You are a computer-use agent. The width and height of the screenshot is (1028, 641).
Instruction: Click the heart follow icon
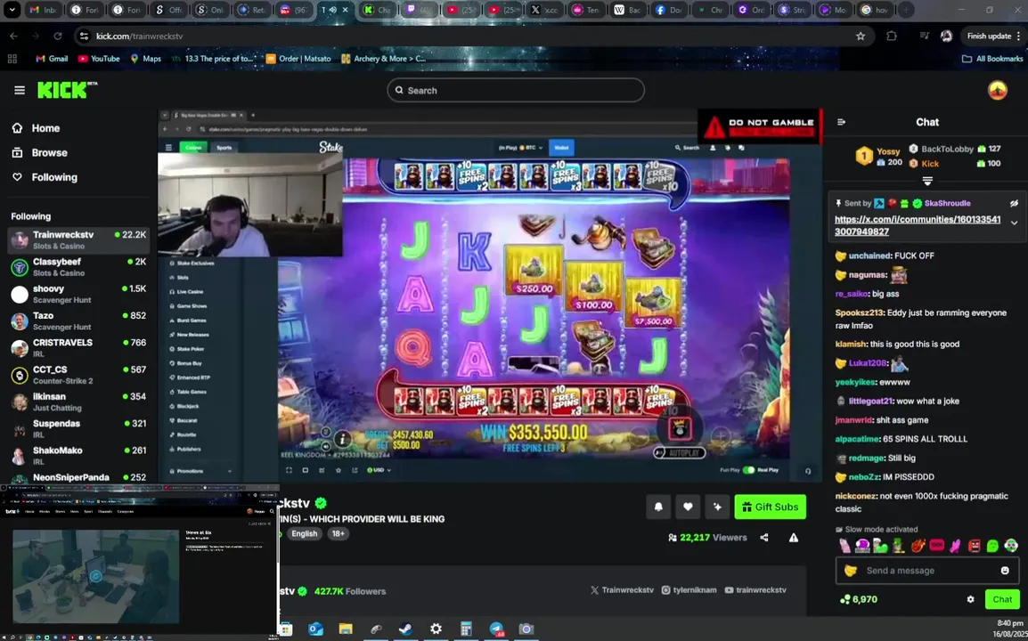point(688,507)
